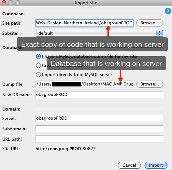Click the New DB name field
This screenshot has width=172, height=170.
pos(99,95)
